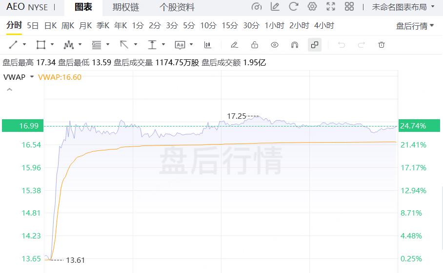The width and height of the screenshot is (443, 273).
Task: Expand arrow annotation tool dropdown
Action: pyautogui.click(x=136, y=44)
